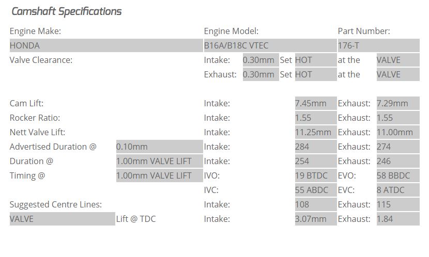Screen dimensions: 429x257
Task: Select intake nett valve lift 11.25mm
Action: [316, 132]
